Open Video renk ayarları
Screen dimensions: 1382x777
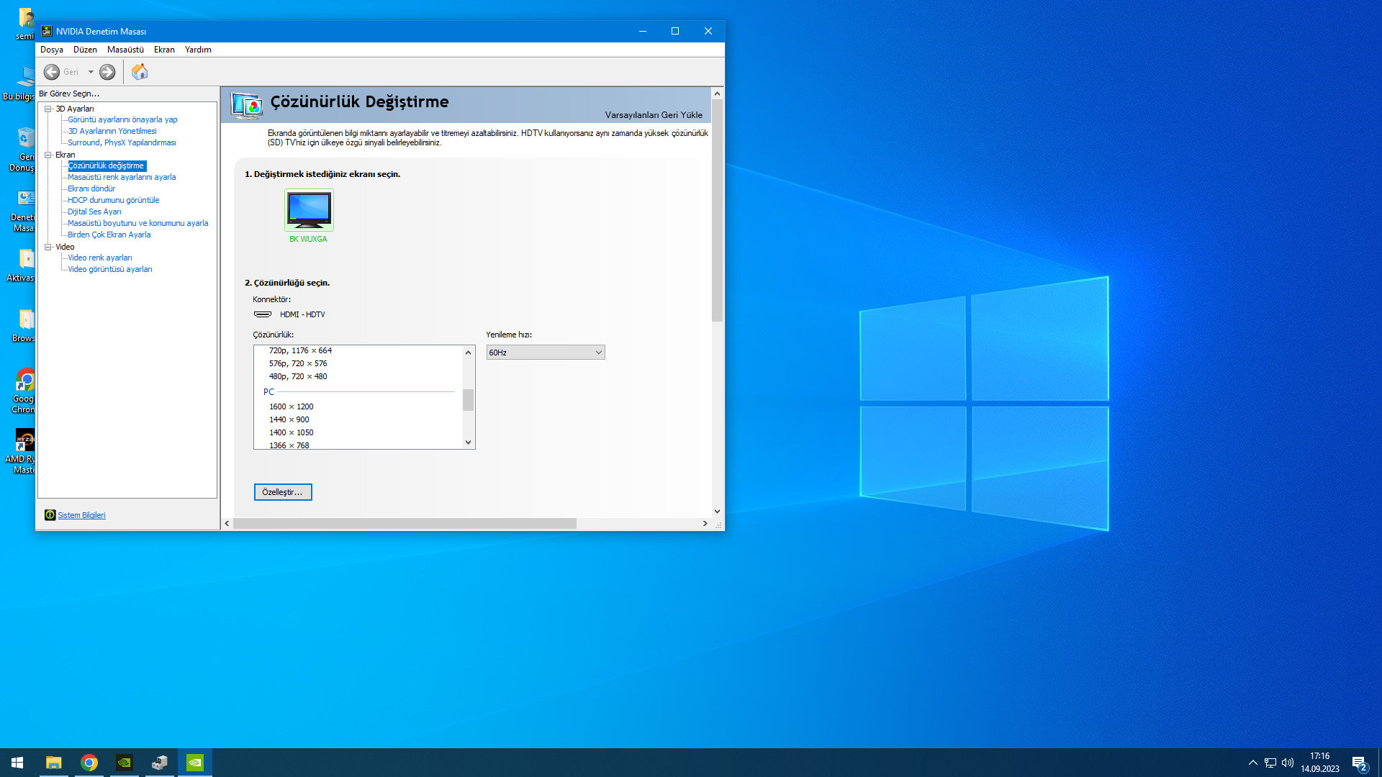[x=100, y=258]
